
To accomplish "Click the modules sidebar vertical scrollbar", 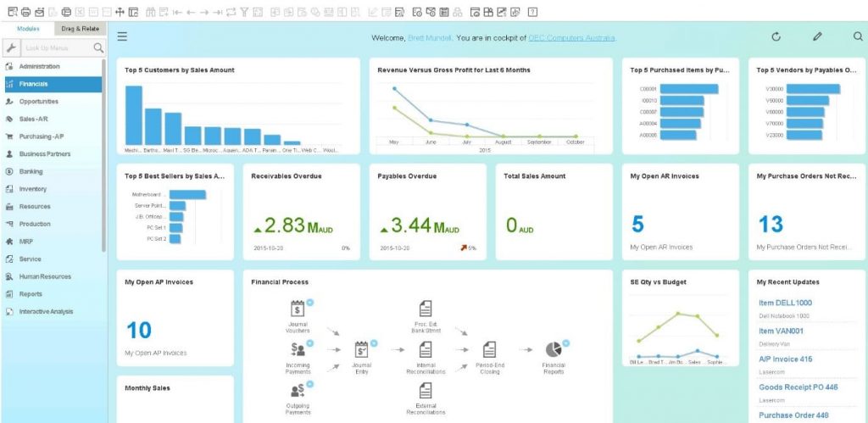I will point(104,153).
